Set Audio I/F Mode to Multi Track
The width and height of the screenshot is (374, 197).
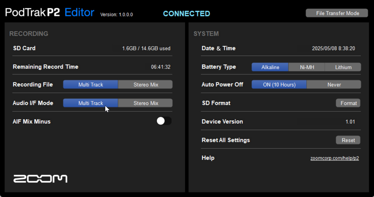[x=91, y=103]
